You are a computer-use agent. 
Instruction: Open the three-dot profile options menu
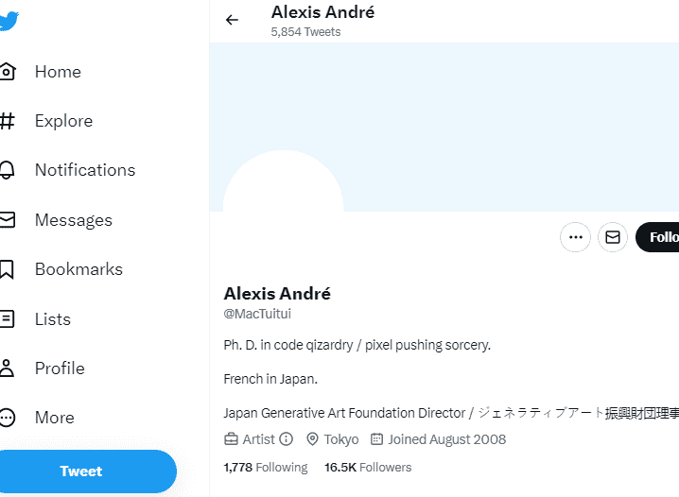tap(576, 237)
